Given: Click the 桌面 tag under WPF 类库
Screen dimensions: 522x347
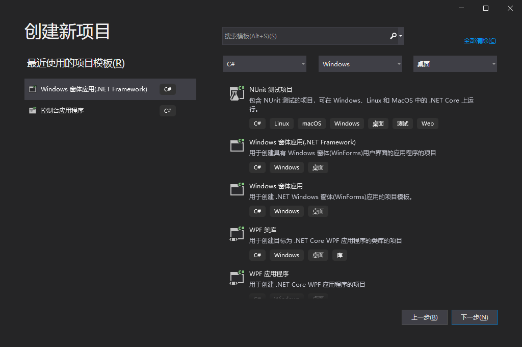Looking at the screenshot, I should pos(318,255).
